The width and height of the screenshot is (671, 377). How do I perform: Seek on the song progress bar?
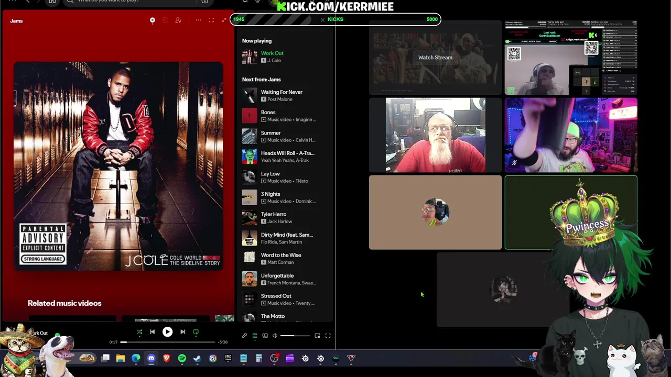pyautogui.click(x=168, y=342)
